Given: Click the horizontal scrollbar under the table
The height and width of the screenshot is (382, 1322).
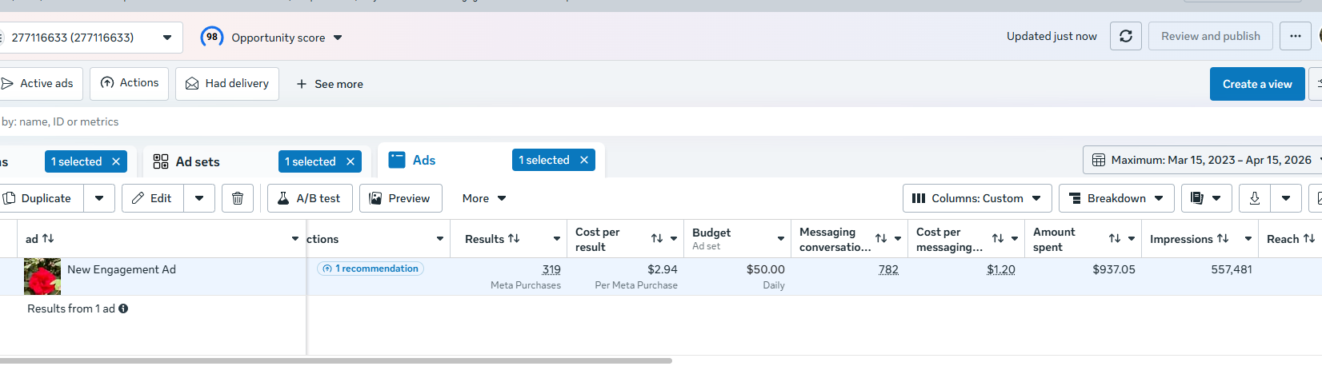Looking at the screenshot, I should (336, 361).
